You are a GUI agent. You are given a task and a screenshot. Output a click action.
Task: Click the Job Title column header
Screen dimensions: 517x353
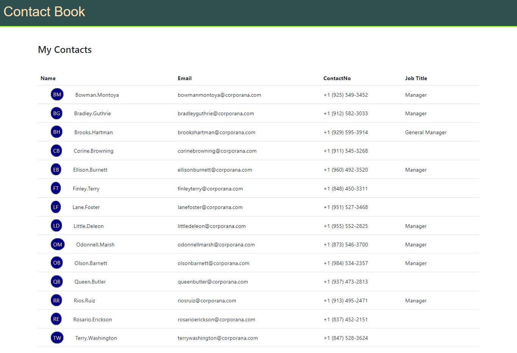416,78
